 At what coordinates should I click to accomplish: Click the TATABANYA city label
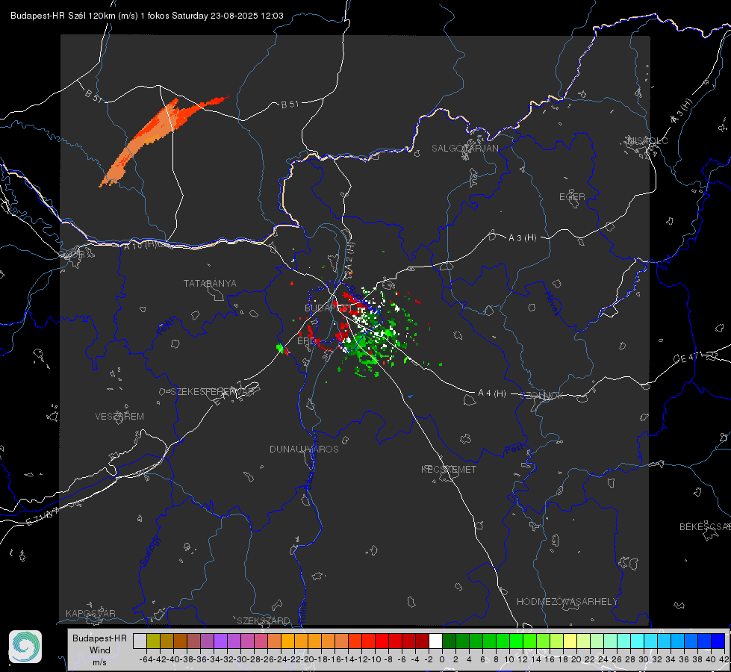(x=210, y=284)
